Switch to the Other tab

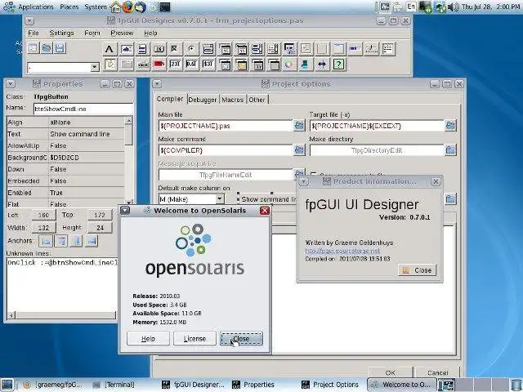point(257,100)
